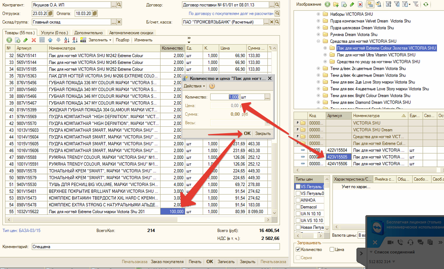Uncheck the Количество checkbox under Запрашивать
The image size is (444, 269).
(x=298, y=250)
